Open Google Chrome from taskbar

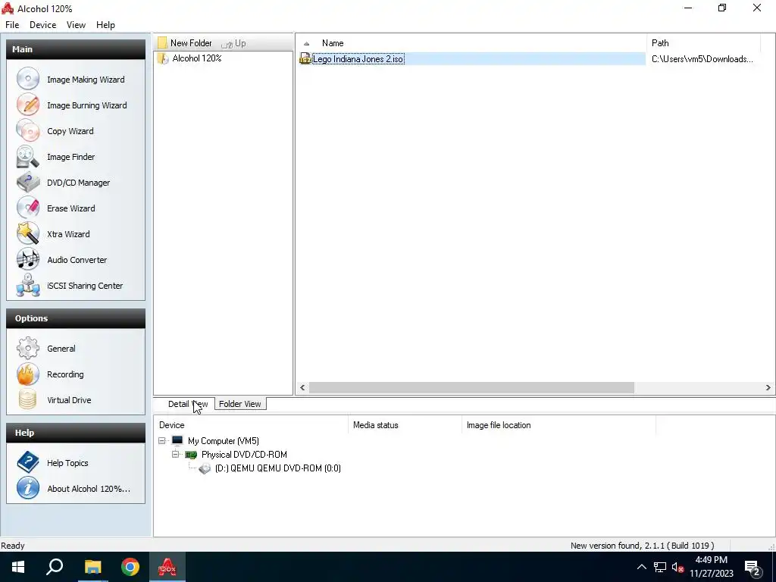[130, 567]
